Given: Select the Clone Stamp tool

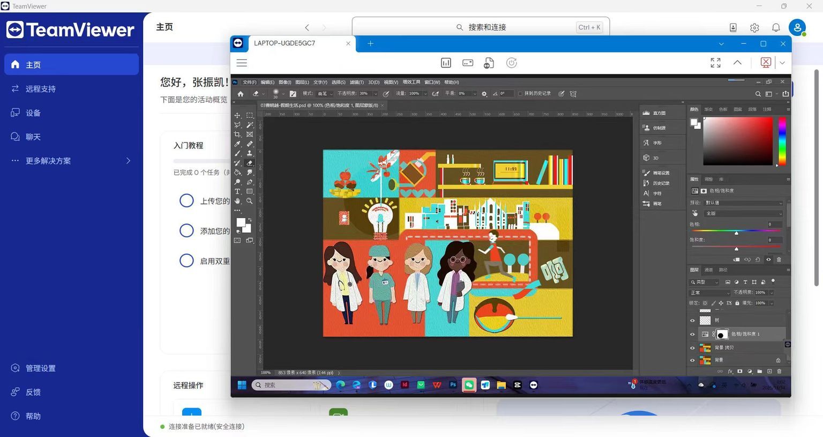Looking at the screenshot, I should coord(250,154).
